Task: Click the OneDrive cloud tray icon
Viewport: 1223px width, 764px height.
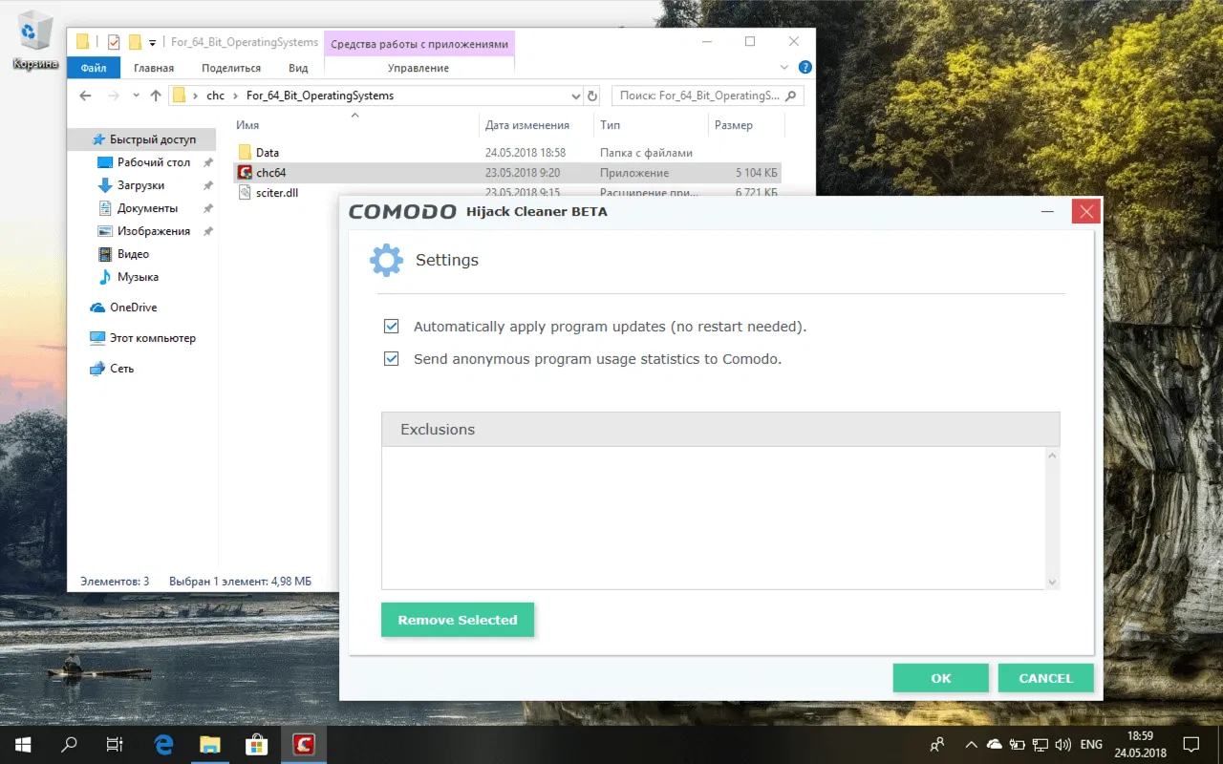Action: click(x=995, y=744)
